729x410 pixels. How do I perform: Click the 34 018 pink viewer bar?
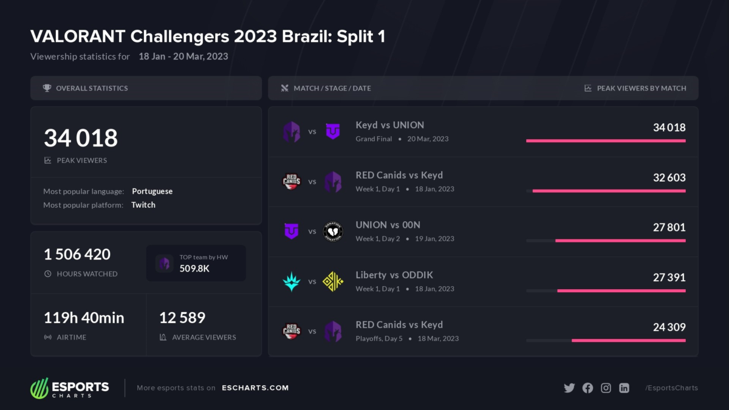tap(606, 141)
